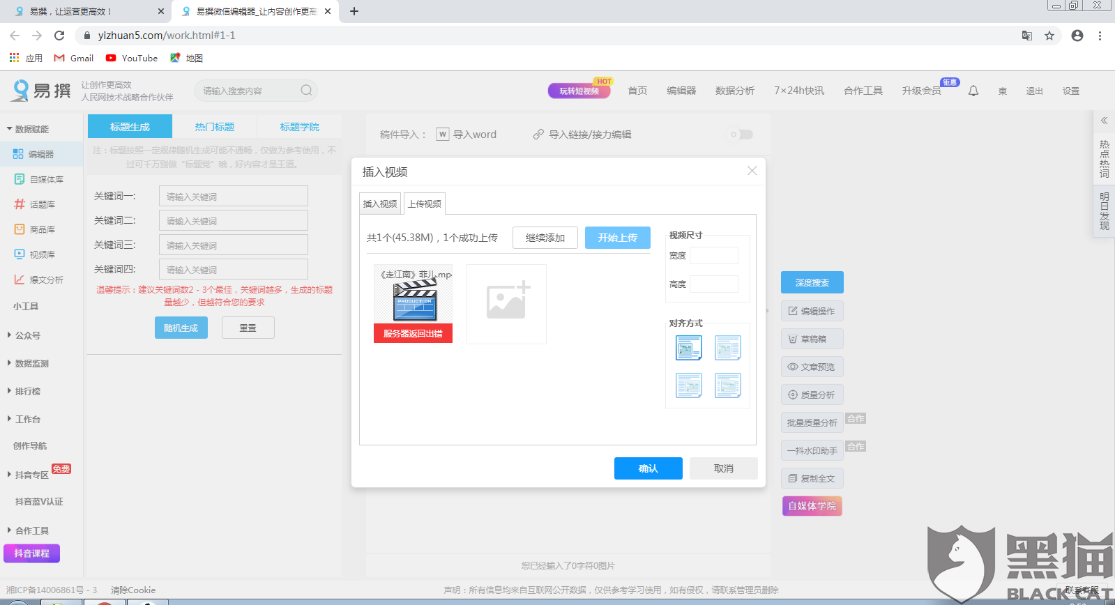This screenshot has height=605, width=1115.
Task: Open the 标题学院 tab
Action: [300, 126]
